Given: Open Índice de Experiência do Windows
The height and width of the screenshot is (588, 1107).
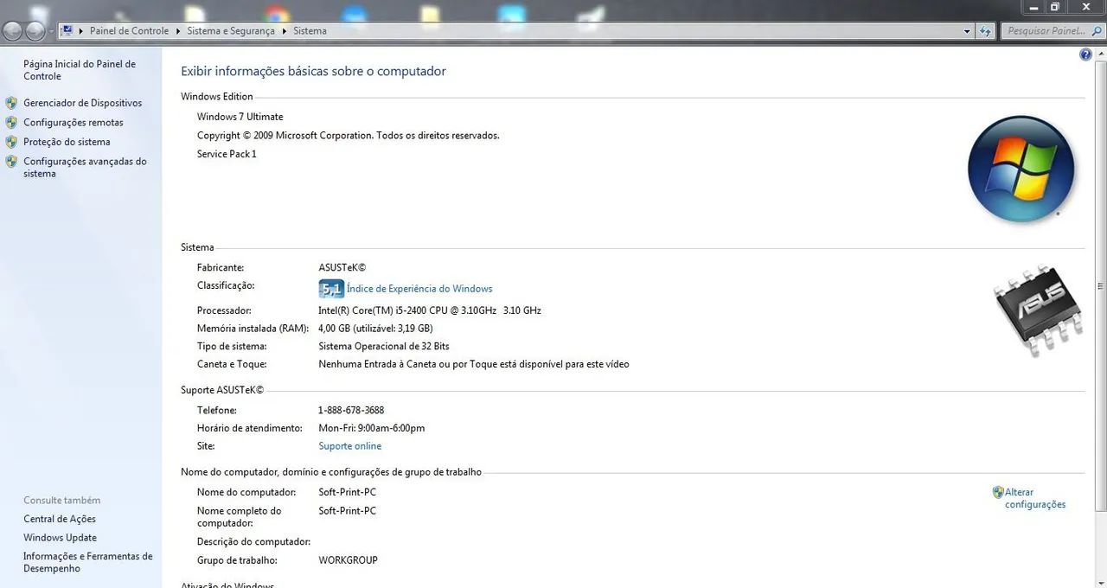Looking at the screenshot, I should pos(419,289).
